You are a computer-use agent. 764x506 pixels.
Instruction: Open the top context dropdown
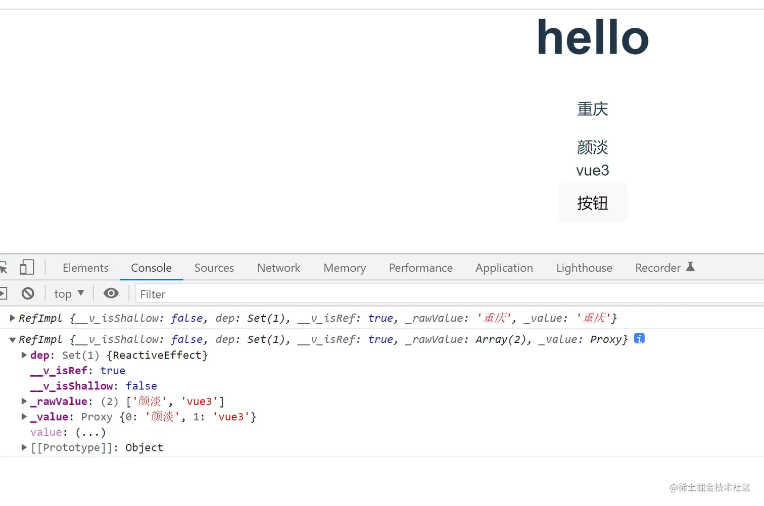[69, 293]
